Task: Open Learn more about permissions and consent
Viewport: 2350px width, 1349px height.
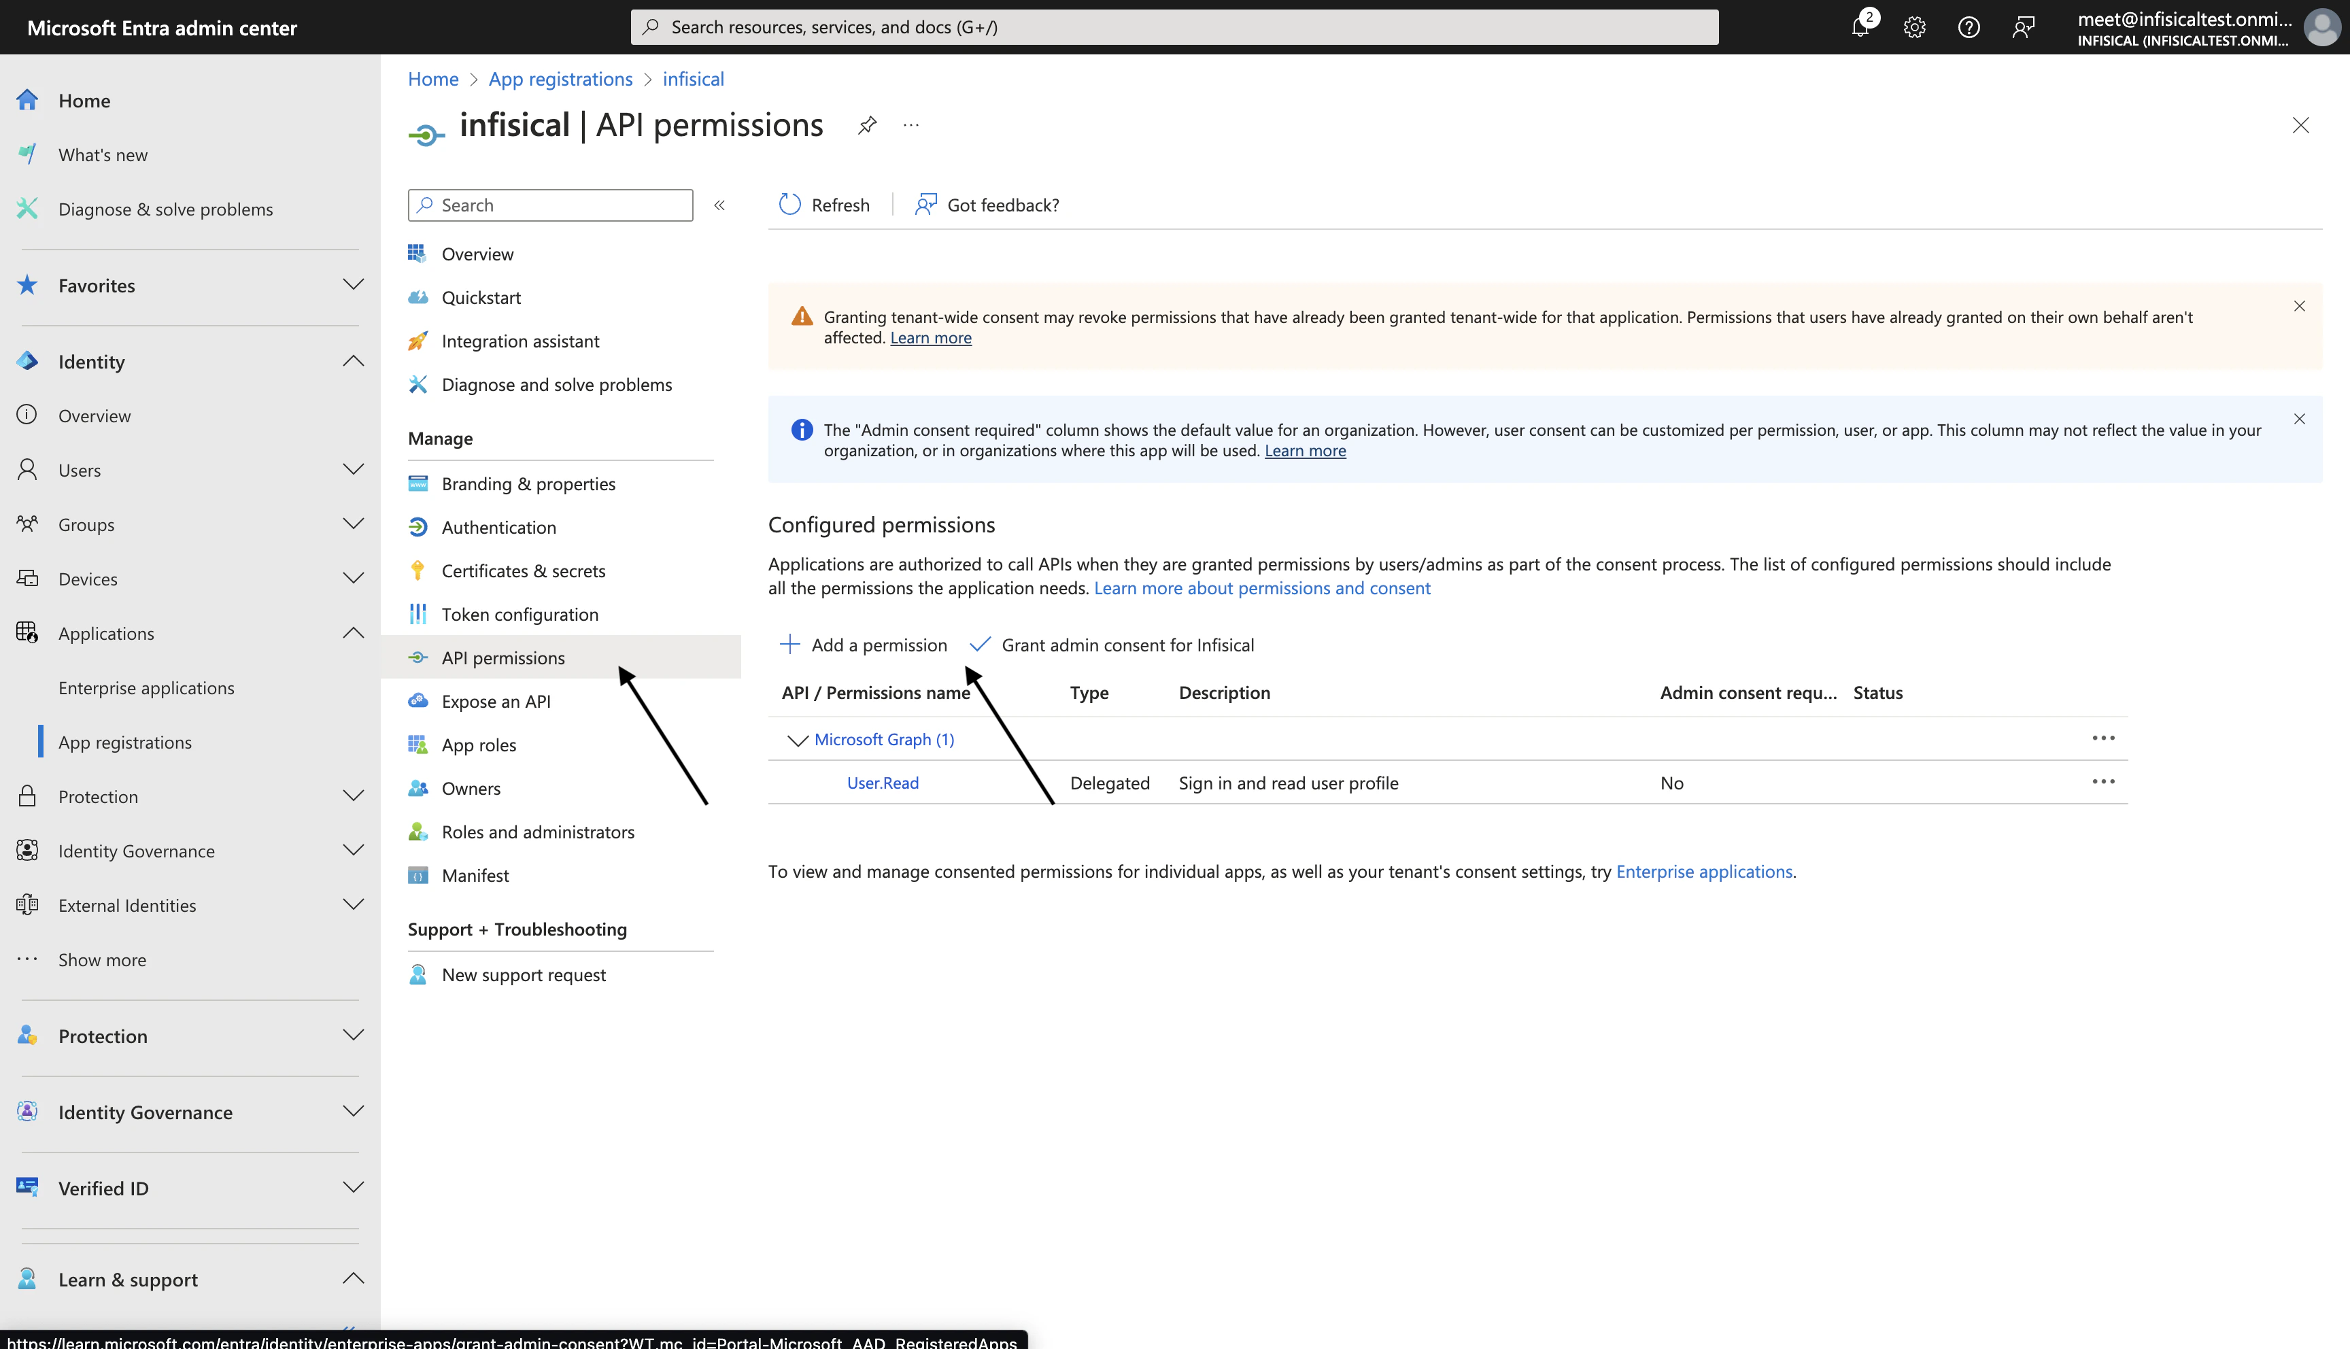Action: pyautogui.click(x=1261, y=588)
